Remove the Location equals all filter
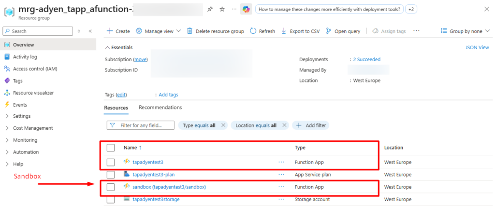The image size is (495, 219). point(284,125)
